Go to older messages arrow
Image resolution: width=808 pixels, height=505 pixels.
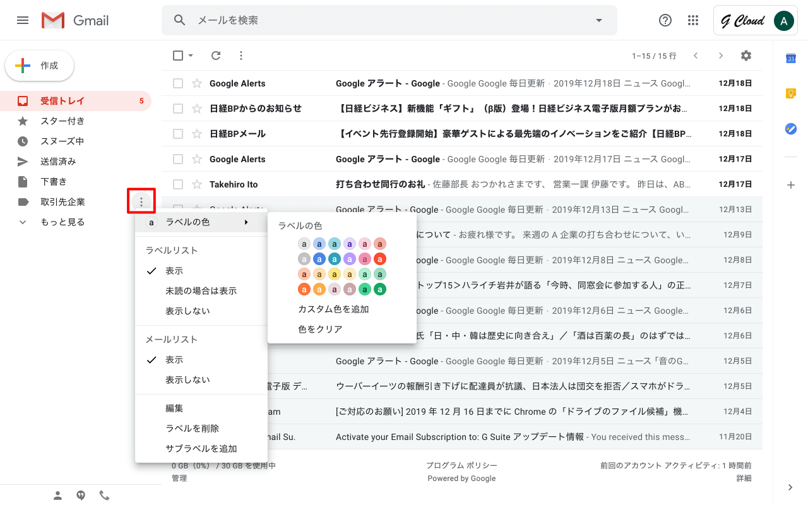click(x=721, y=56)
